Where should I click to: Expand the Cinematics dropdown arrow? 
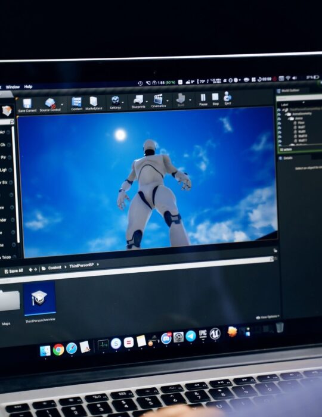[168, 101]
